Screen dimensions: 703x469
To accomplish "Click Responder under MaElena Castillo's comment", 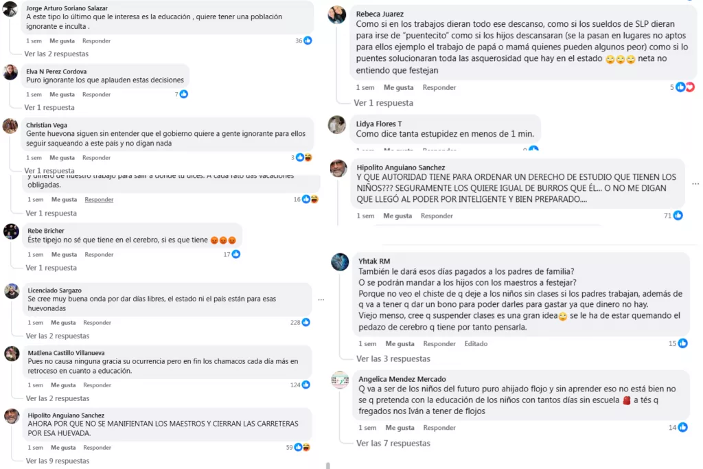I will (x=97, y=385).
